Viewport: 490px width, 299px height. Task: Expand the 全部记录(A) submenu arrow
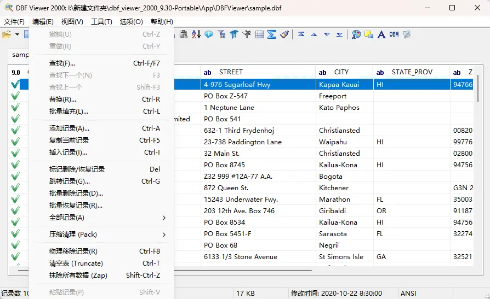164,218
